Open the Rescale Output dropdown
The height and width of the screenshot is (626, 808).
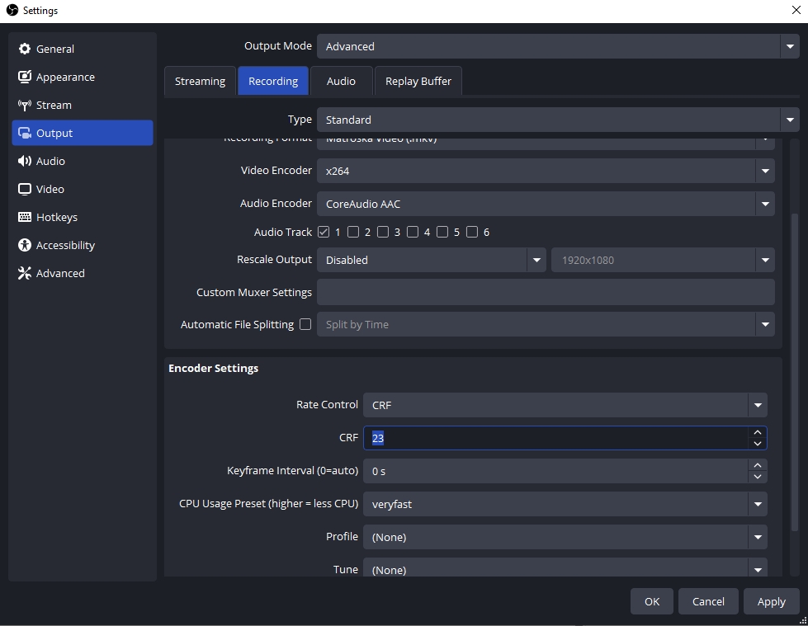point(432,260)
